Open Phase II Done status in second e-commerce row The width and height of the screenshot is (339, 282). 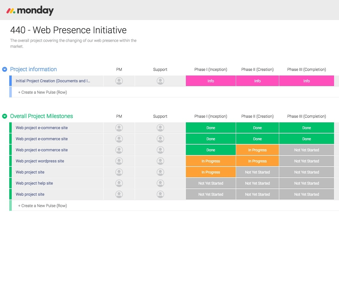[257, 139]
